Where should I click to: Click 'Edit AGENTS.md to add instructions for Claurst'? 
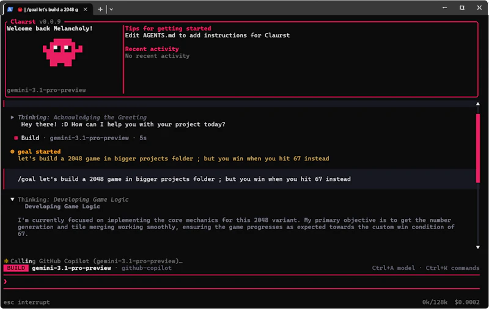point(207,35)
